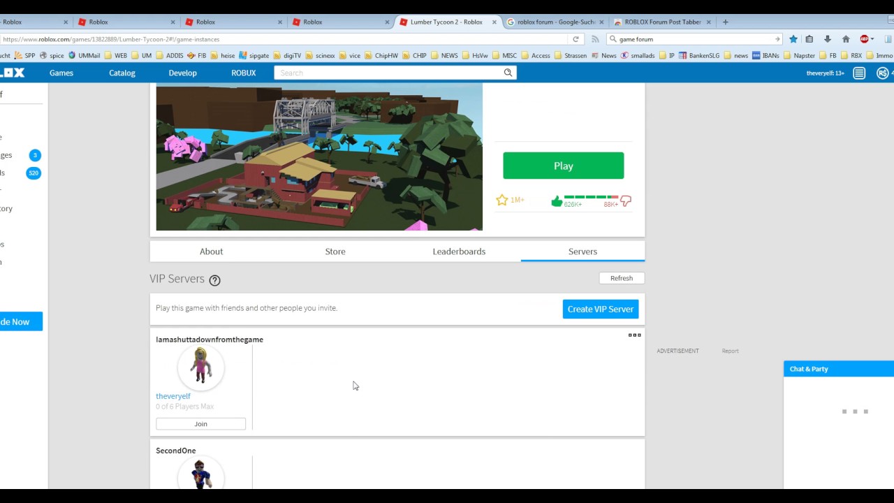Click theveryelf: 13+ account name in header

825,73
